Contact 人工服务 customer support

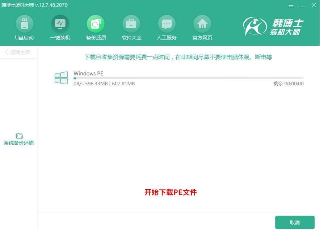click(x=167, y=27)
